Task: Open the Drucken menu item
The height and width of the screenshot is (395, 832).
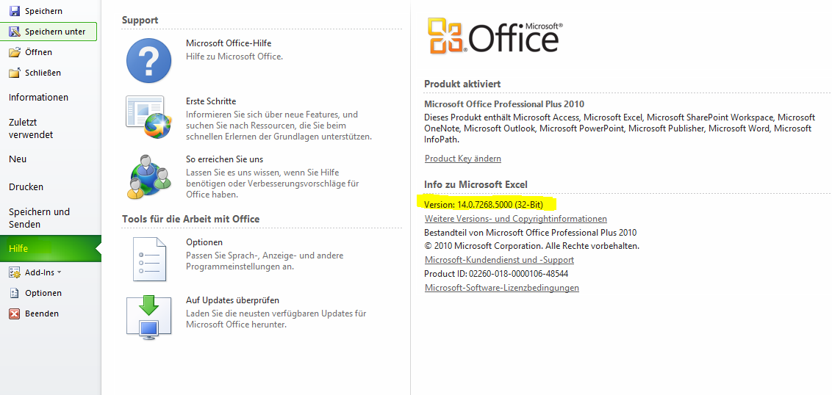Action: pyautogui.click(x=26, y=186)
